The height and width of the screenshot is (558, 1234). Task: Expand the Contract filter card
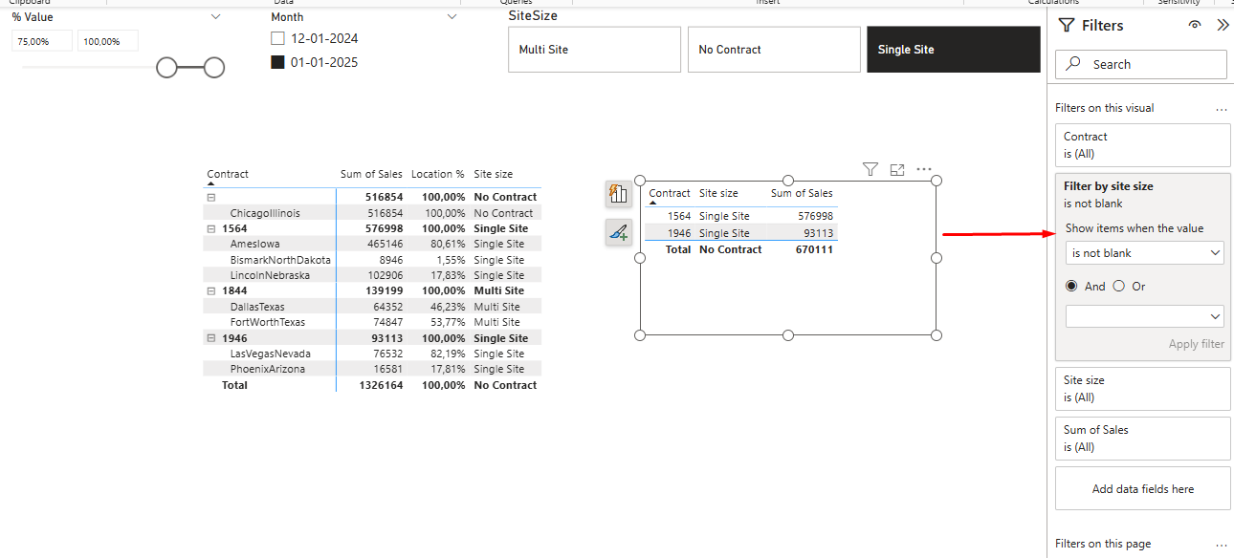pyautogui.click(x=1143, y=145)
